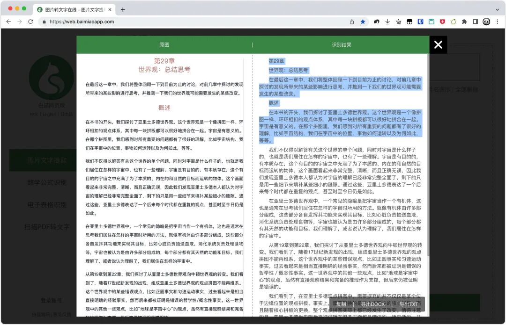
Task: Click the red lightning shield extension
Action: [442, 22]
